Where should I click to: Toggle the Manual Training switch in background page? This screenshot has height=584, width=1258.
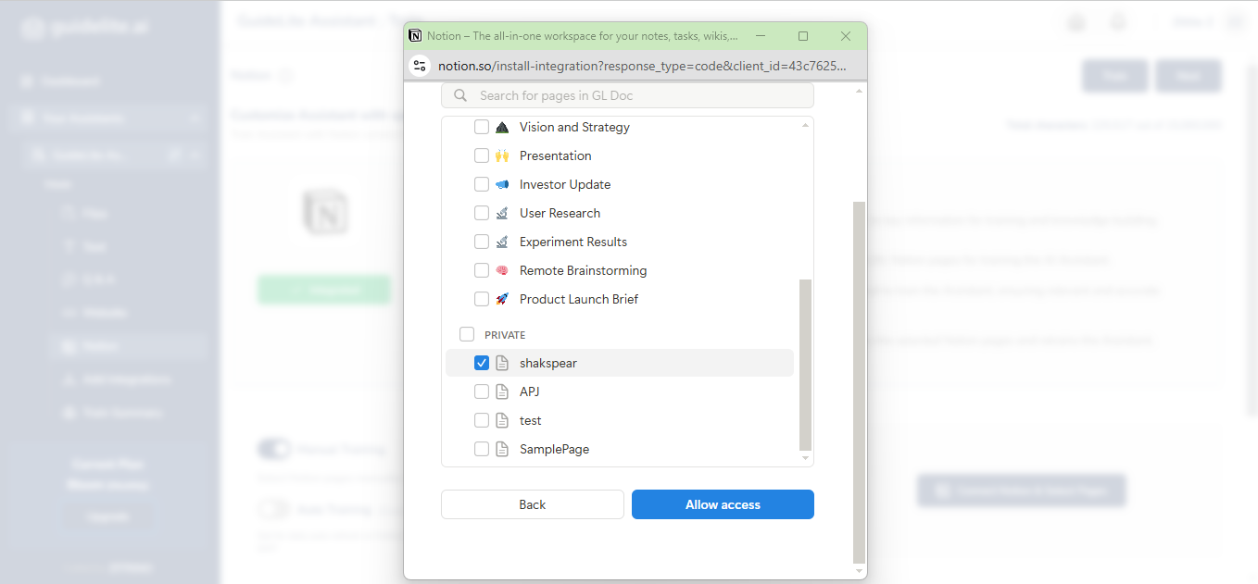pos(274,450)
